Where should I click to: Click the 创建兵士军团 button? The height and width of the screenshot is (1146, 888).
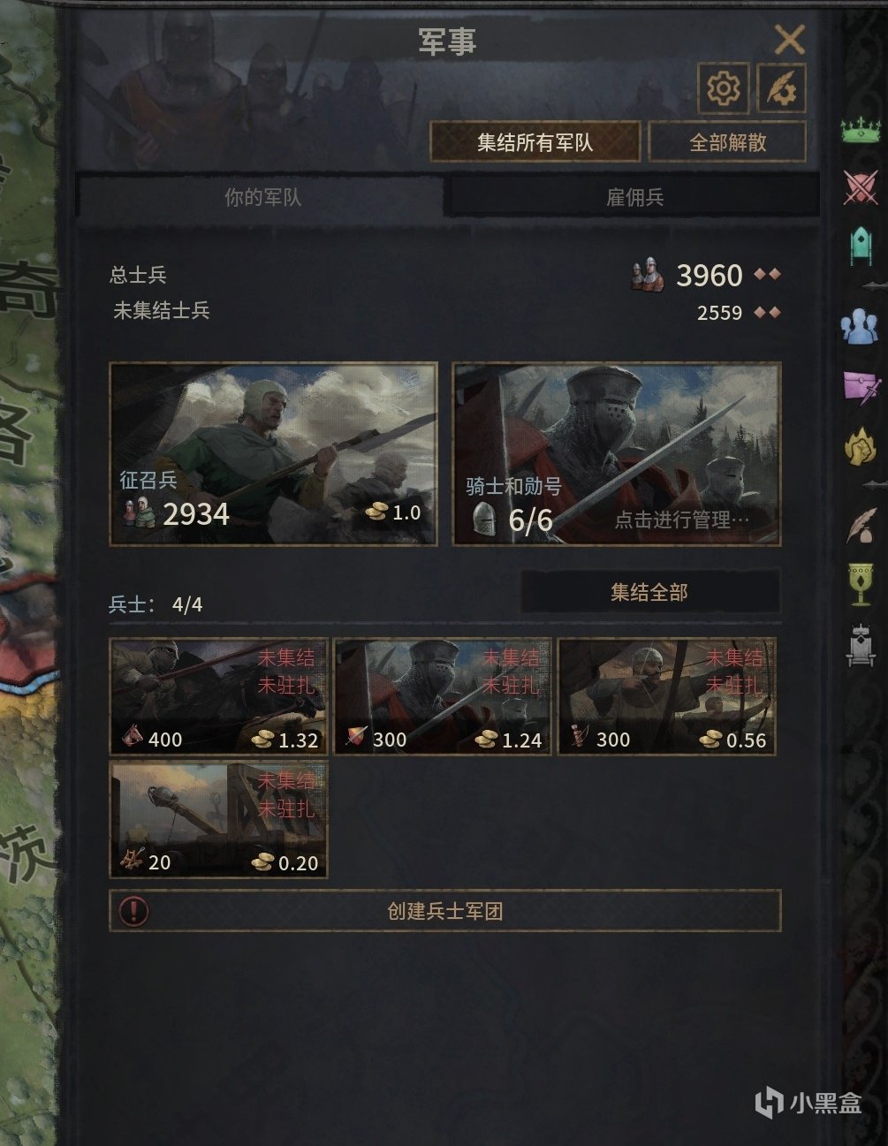pyautogui.click(x=445, y=910)
